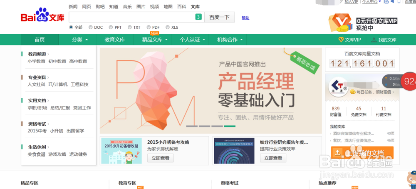This screenshot has width=416, height=189.
Task: Open the 酒店宾馆微信专业解决 document link
Action: (x=353, y=134)
